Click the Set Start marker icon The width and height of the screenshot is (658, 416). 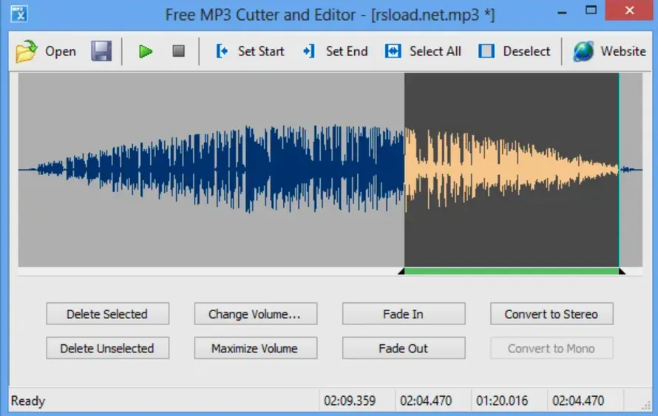pyautogui.click(x=222, y=51)
